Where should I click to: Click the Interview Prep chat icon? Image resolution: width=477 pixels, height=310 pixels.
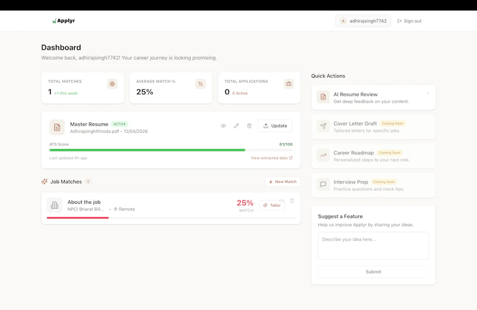click(323, 184)
